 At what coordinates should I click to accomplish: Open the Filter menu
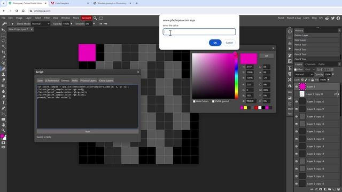[47, 18]
